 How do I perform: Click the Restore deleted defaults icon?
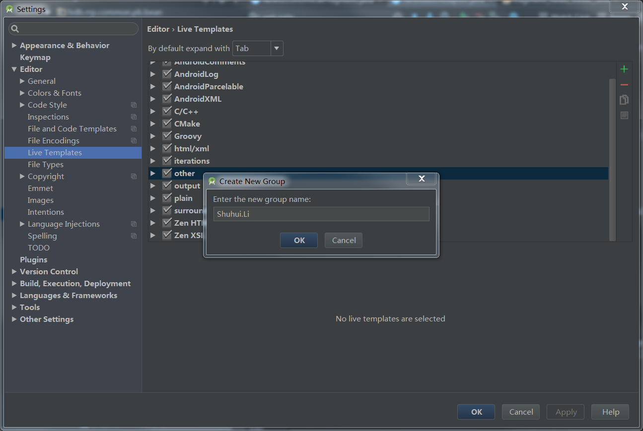tap(624, 116)
